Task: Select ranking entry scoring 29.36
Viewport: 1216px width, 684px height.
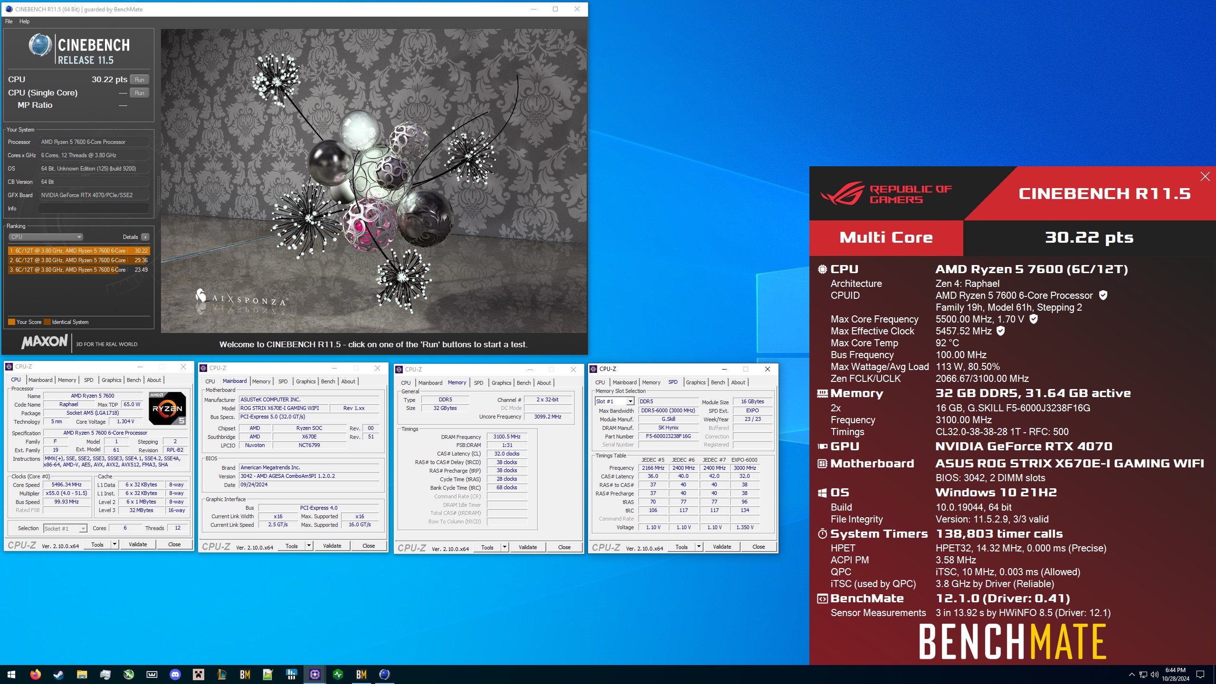Action: (x=79, y=260)
